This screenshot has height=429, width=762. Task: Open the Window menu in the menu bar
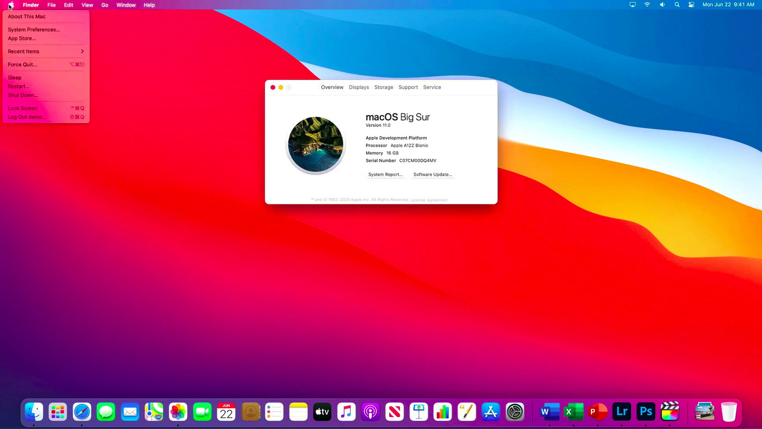(x=126, y=4)
